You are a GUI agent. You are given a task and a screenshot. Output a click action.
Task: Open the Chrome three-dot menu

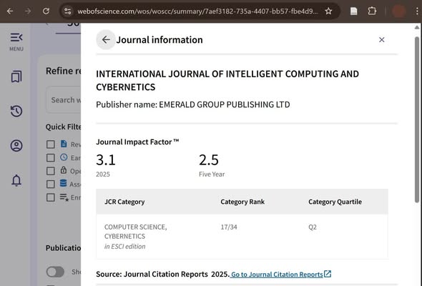(417, 11)
